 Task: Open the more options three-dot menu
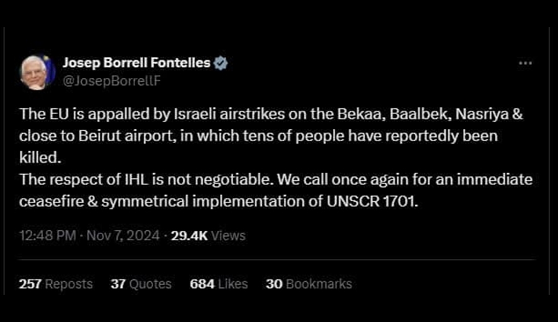click(525, 63)
